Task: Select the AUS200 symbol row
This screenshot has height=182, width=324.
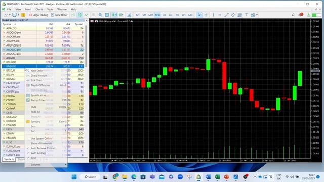Action: (x=43, y=58)
